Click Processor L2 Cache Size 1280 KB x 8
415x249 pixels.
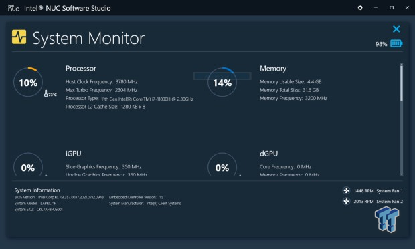point(105,107)
